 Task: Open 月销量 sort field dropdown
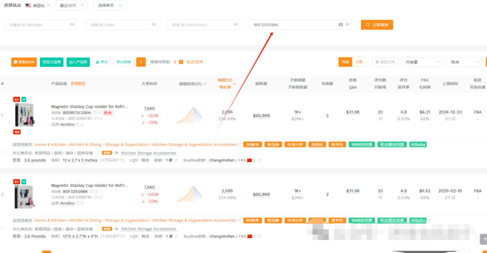tap(422, 62)
